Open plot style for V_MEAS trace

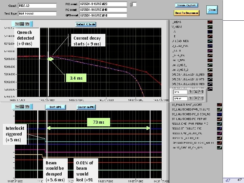pyautogui.click(x=210, y=27)
